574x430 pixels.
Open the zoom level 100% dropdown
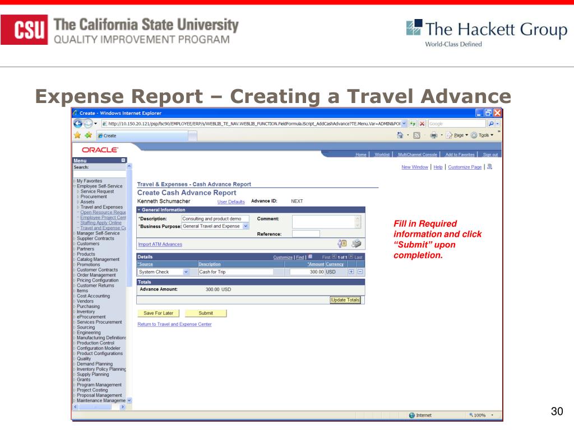pos(492,415)
